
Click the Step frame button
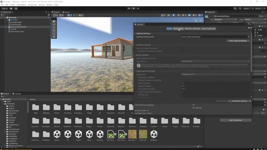[x=138, y=8]
